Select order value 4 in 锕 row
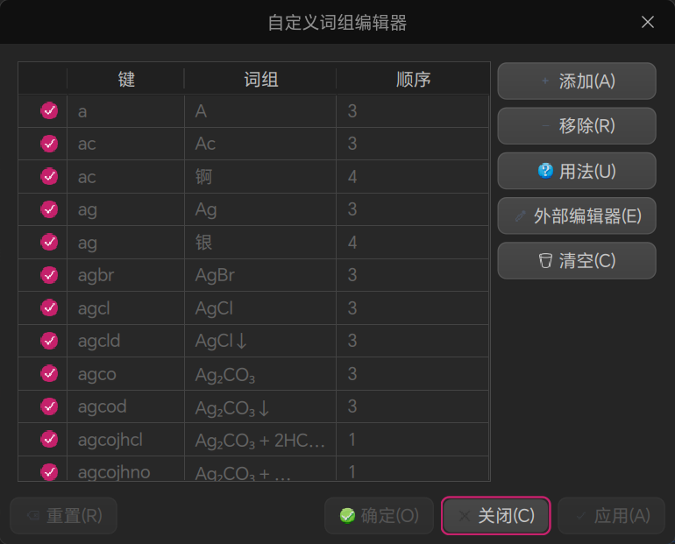675x544 pixels. (412, 176)
